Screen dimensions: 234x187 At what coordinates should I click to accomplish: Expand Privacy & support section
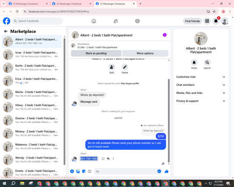201,101
